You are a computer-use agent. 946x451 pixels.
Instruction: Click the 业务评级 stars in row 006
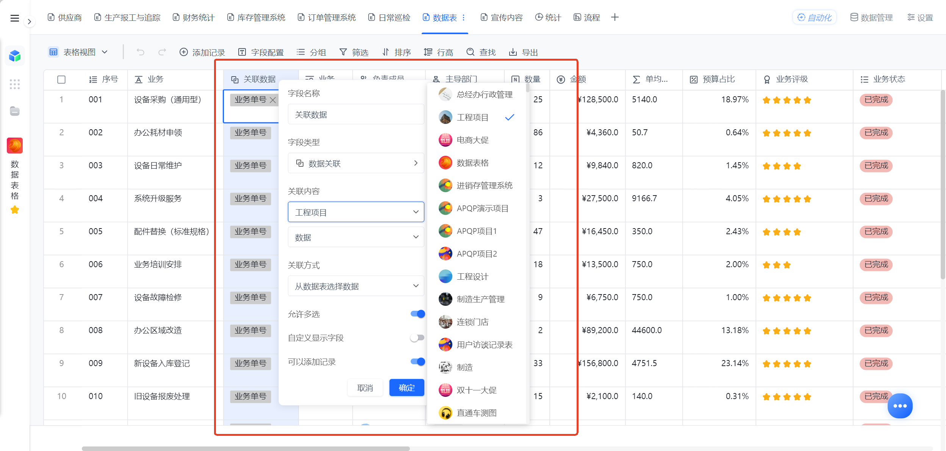coord(777,265)
